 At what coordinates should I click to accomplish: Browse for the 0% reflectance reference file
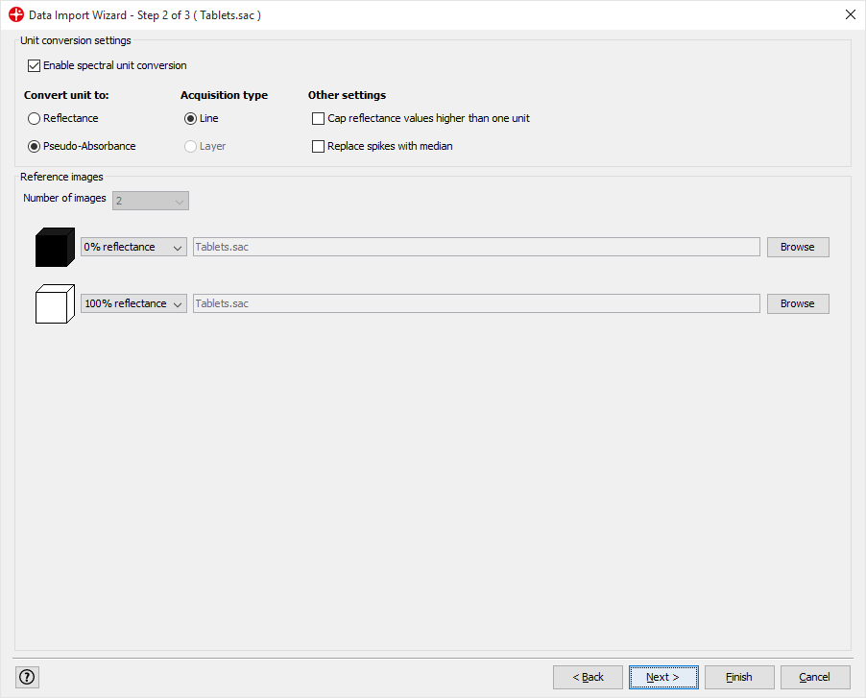pyautogui.click(x=797, y=248)
